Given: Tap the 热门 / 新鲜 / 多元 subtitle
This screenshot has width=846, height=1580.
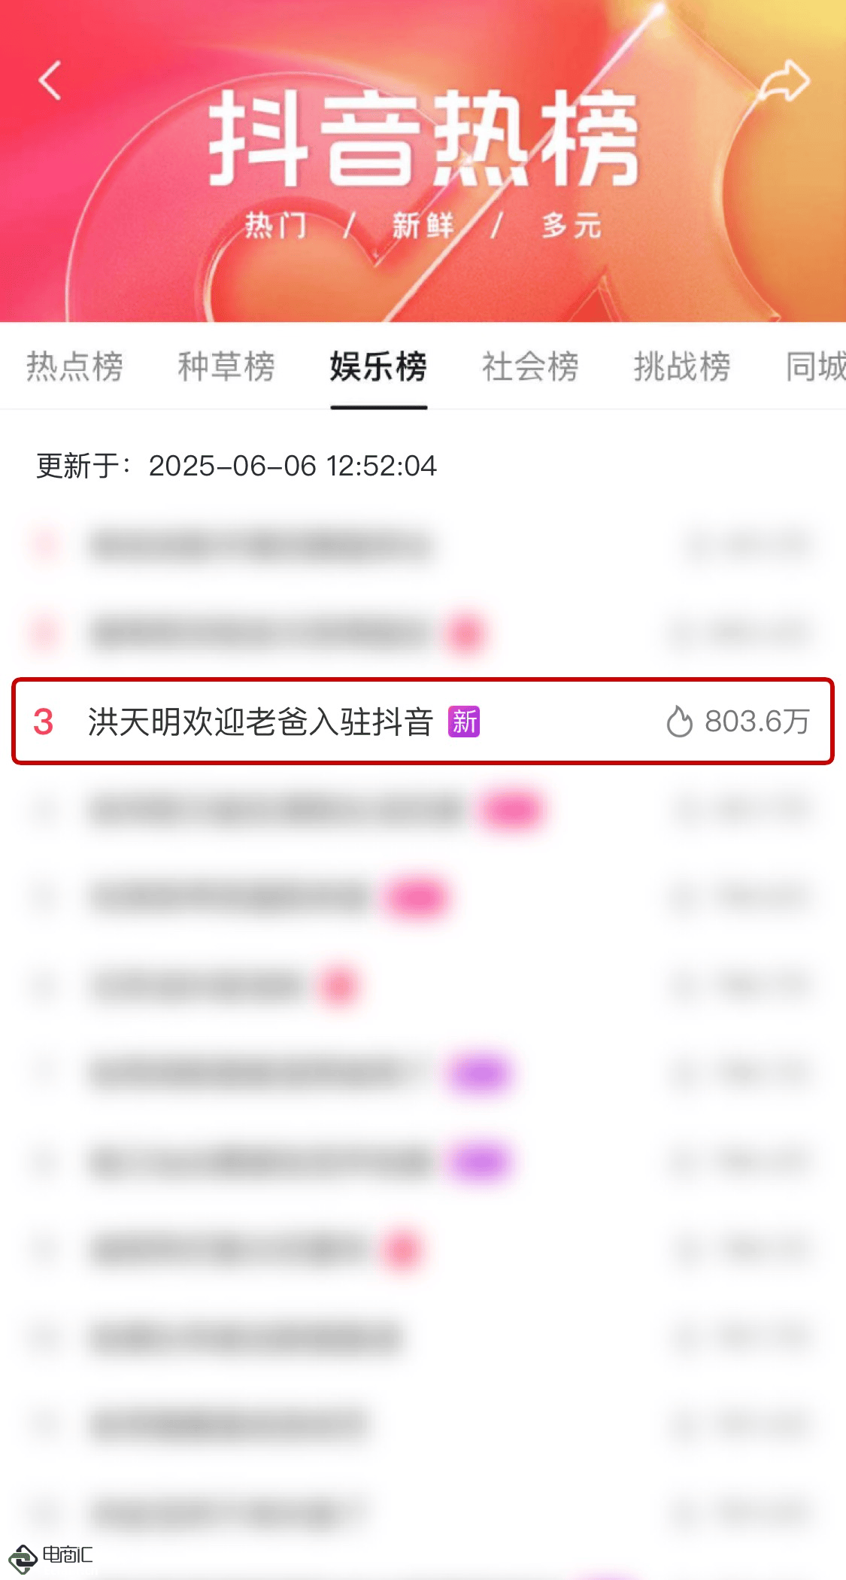Looking at the screenshot, I should point(423,225).
